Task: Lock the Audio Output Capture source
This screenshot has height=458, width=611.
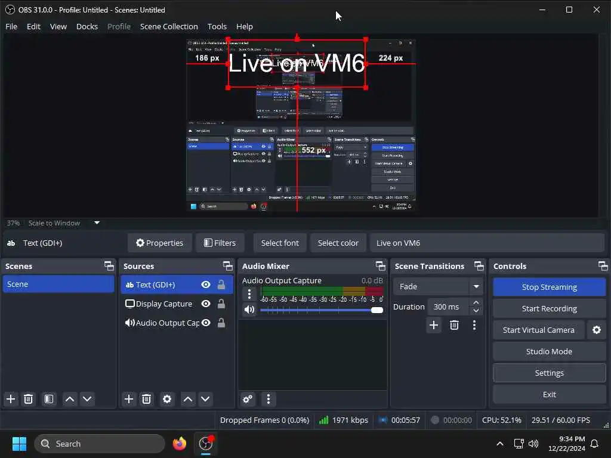Action: [x=221, y=323]
